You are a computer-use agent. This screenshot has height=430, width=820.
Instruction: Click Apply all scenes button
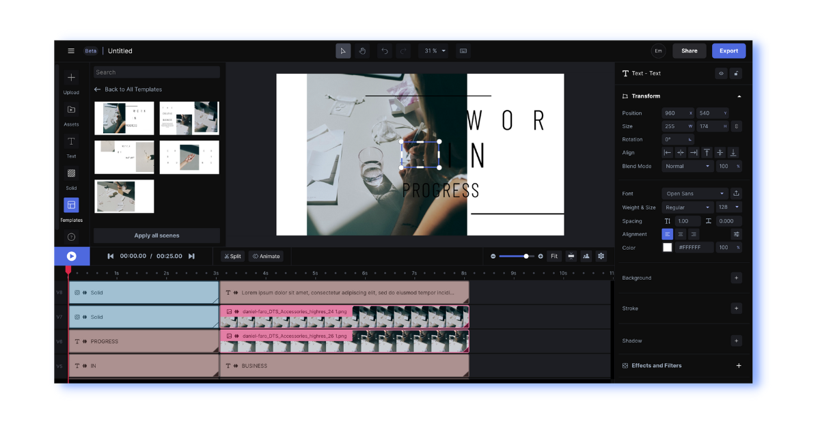pos(156,235)
